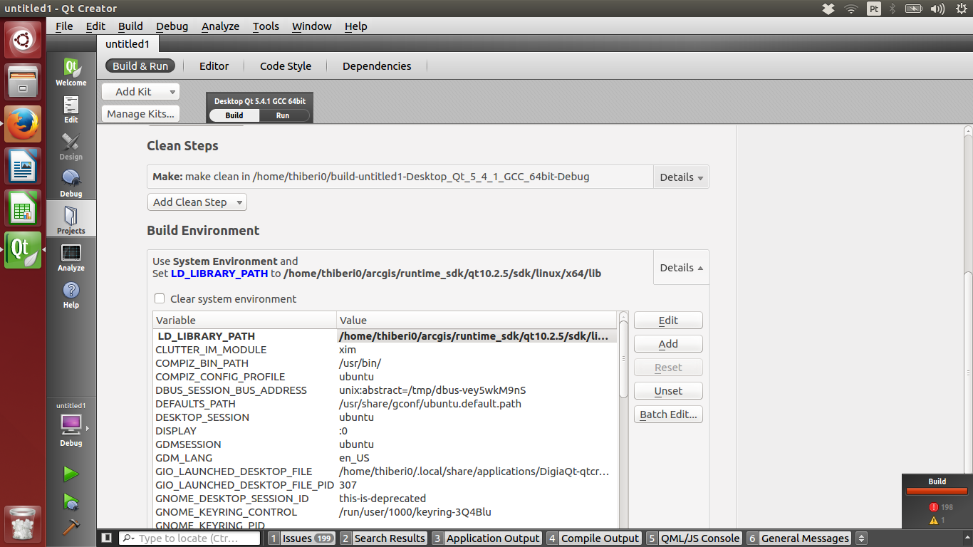Open the Dropbox tray indicator
This screenshot has width=973, height=547.
tap(828, 9)
